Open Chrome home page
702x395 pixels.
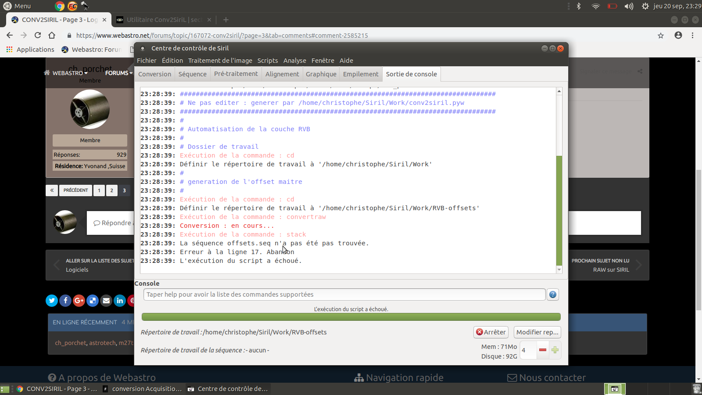[x=52, y=35]
